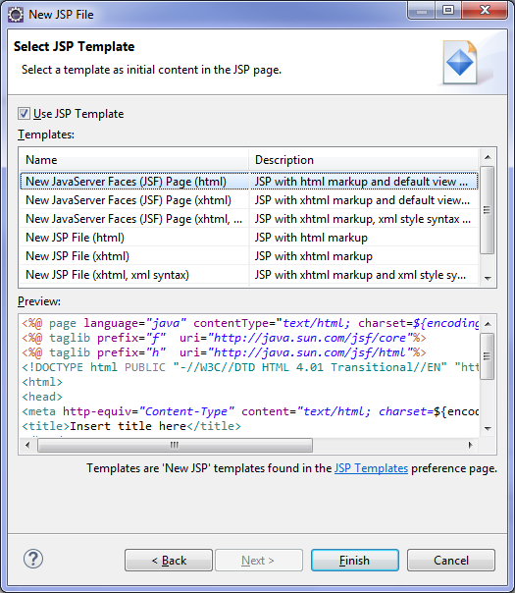Open the JSP Templates preference link

coord(371,468)
